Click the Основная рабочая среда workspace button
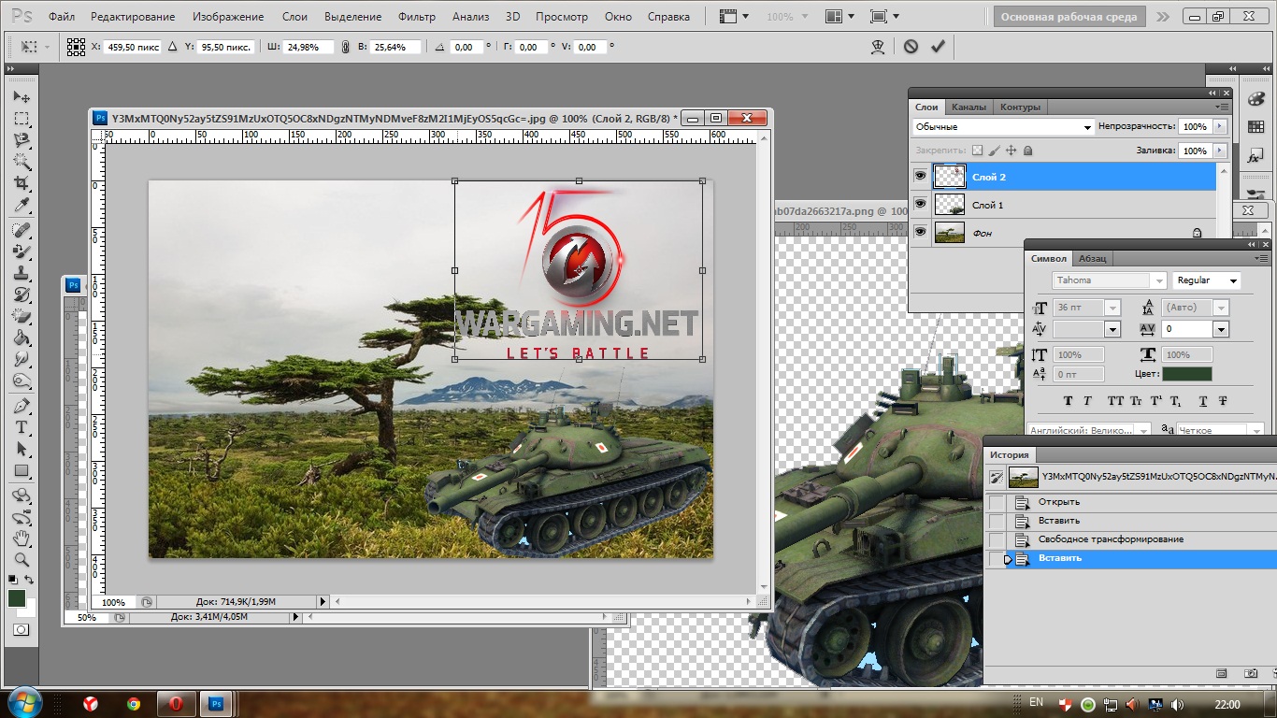This screenshot has height=718, width=1277. (x=1069, y=17)
